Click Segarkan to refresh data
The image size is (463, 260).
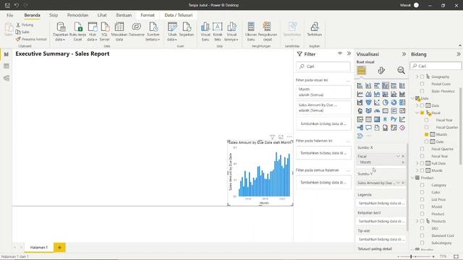187,30
